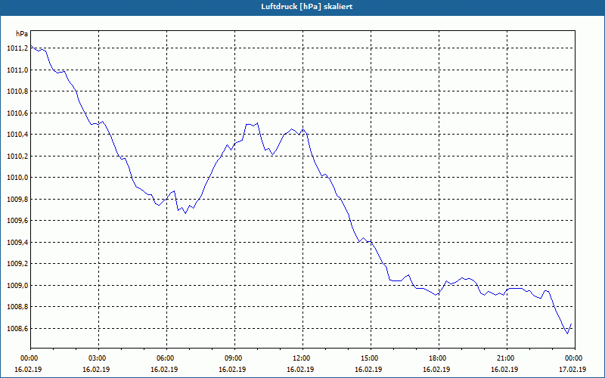Click the 1010,8 y-axis value
The image size is (605, 378).
point(17,91)
